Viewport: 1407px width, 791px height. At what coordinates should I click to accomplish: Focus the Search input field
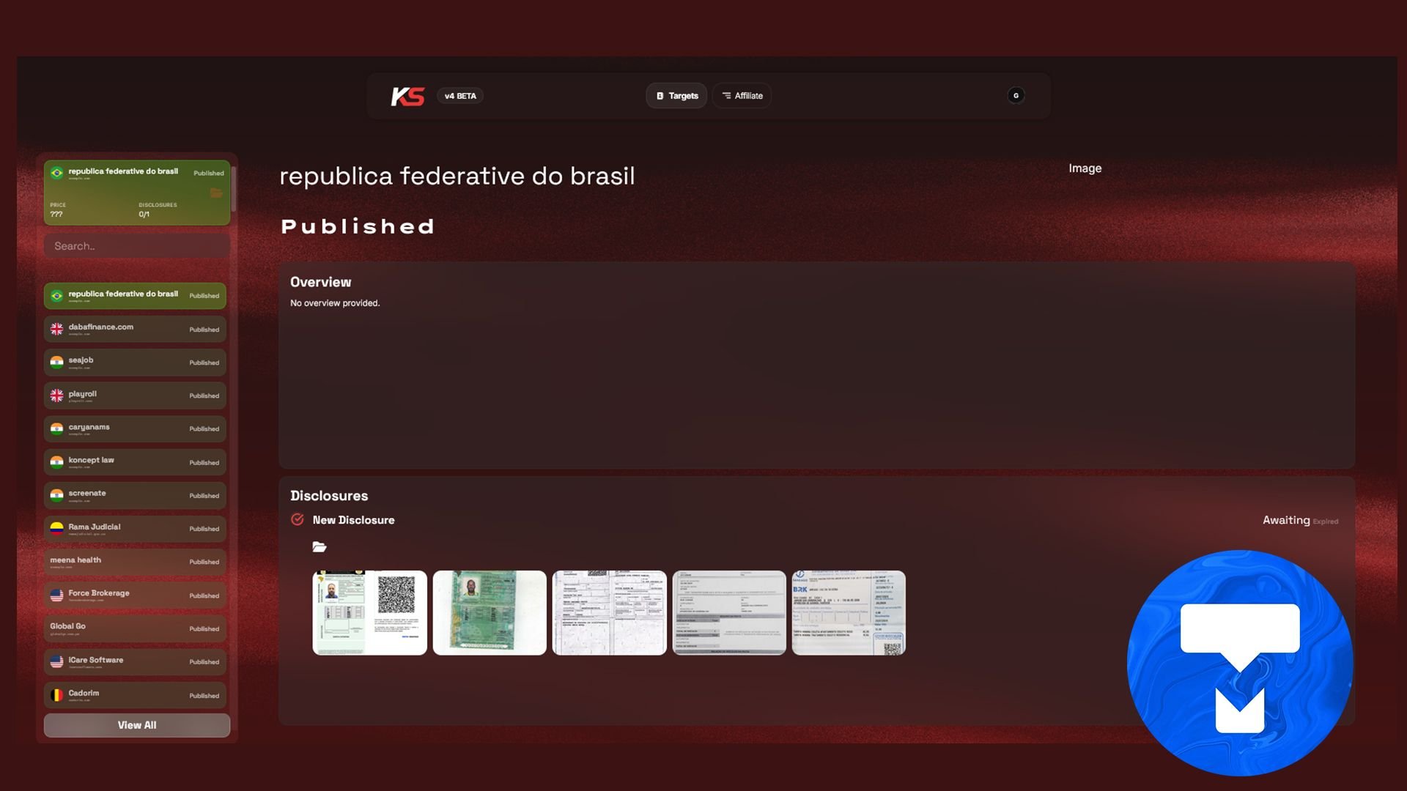click(x=137, y=246)
